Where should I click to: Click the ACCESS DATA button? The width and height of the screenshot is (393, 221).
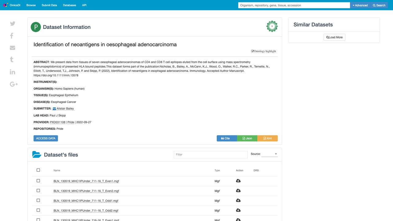click(46, 138)
